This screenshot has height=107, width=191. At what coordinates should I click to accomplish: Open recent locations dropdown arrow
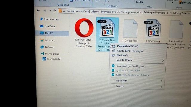[x=50, y=11]
